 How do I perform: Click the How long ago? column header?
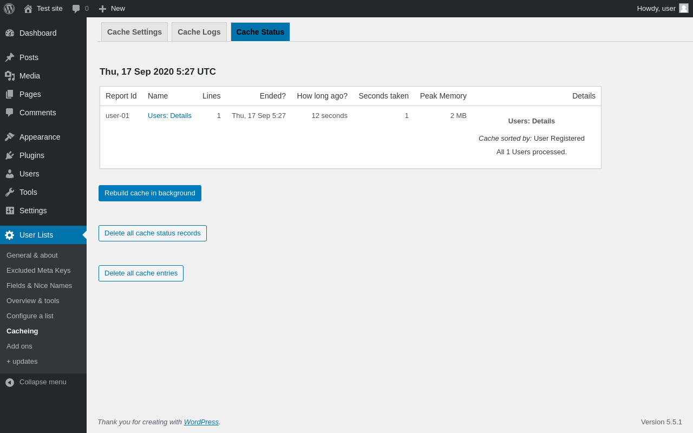click(x=322, y=96)
